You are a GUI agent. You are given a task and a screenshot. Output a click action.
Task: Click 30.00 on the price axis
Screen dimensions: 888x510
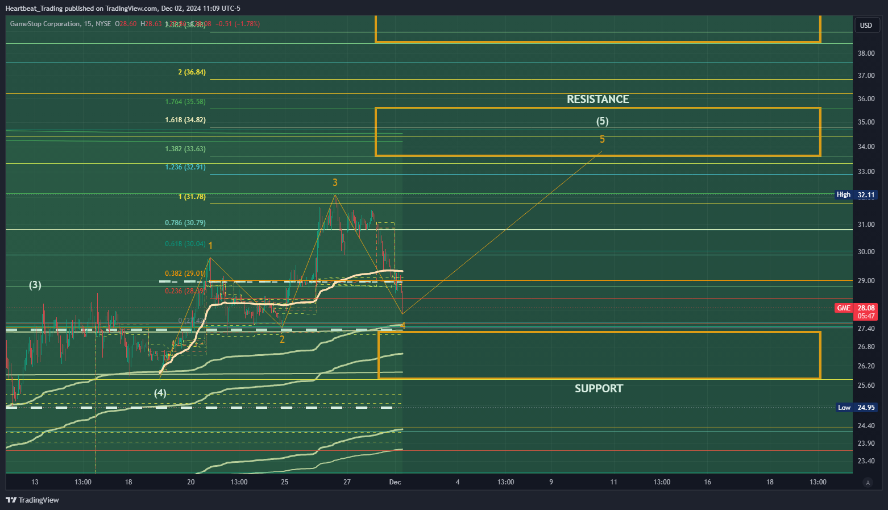(x=866, y=252)
